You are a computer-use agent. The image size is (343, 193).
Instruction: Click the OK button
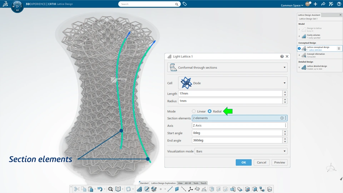[243, 162]
